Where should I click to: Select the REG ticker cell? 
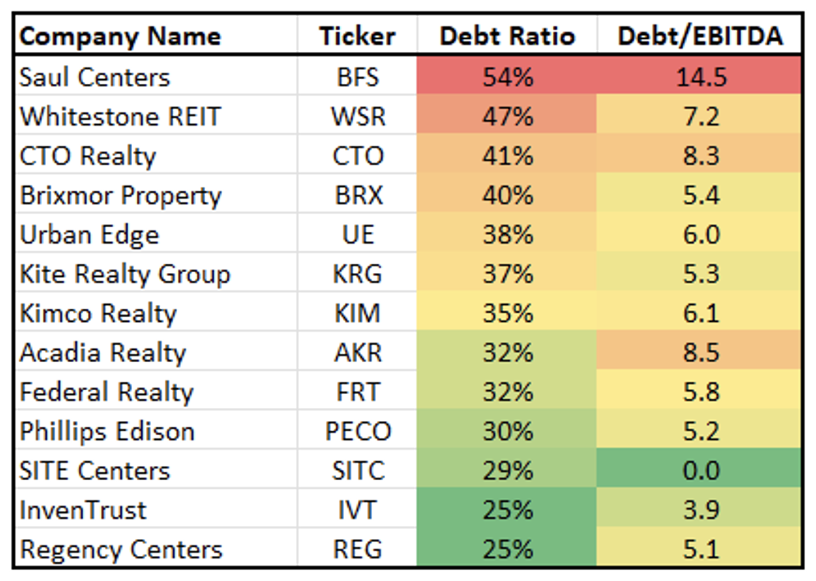click(358, 549)
